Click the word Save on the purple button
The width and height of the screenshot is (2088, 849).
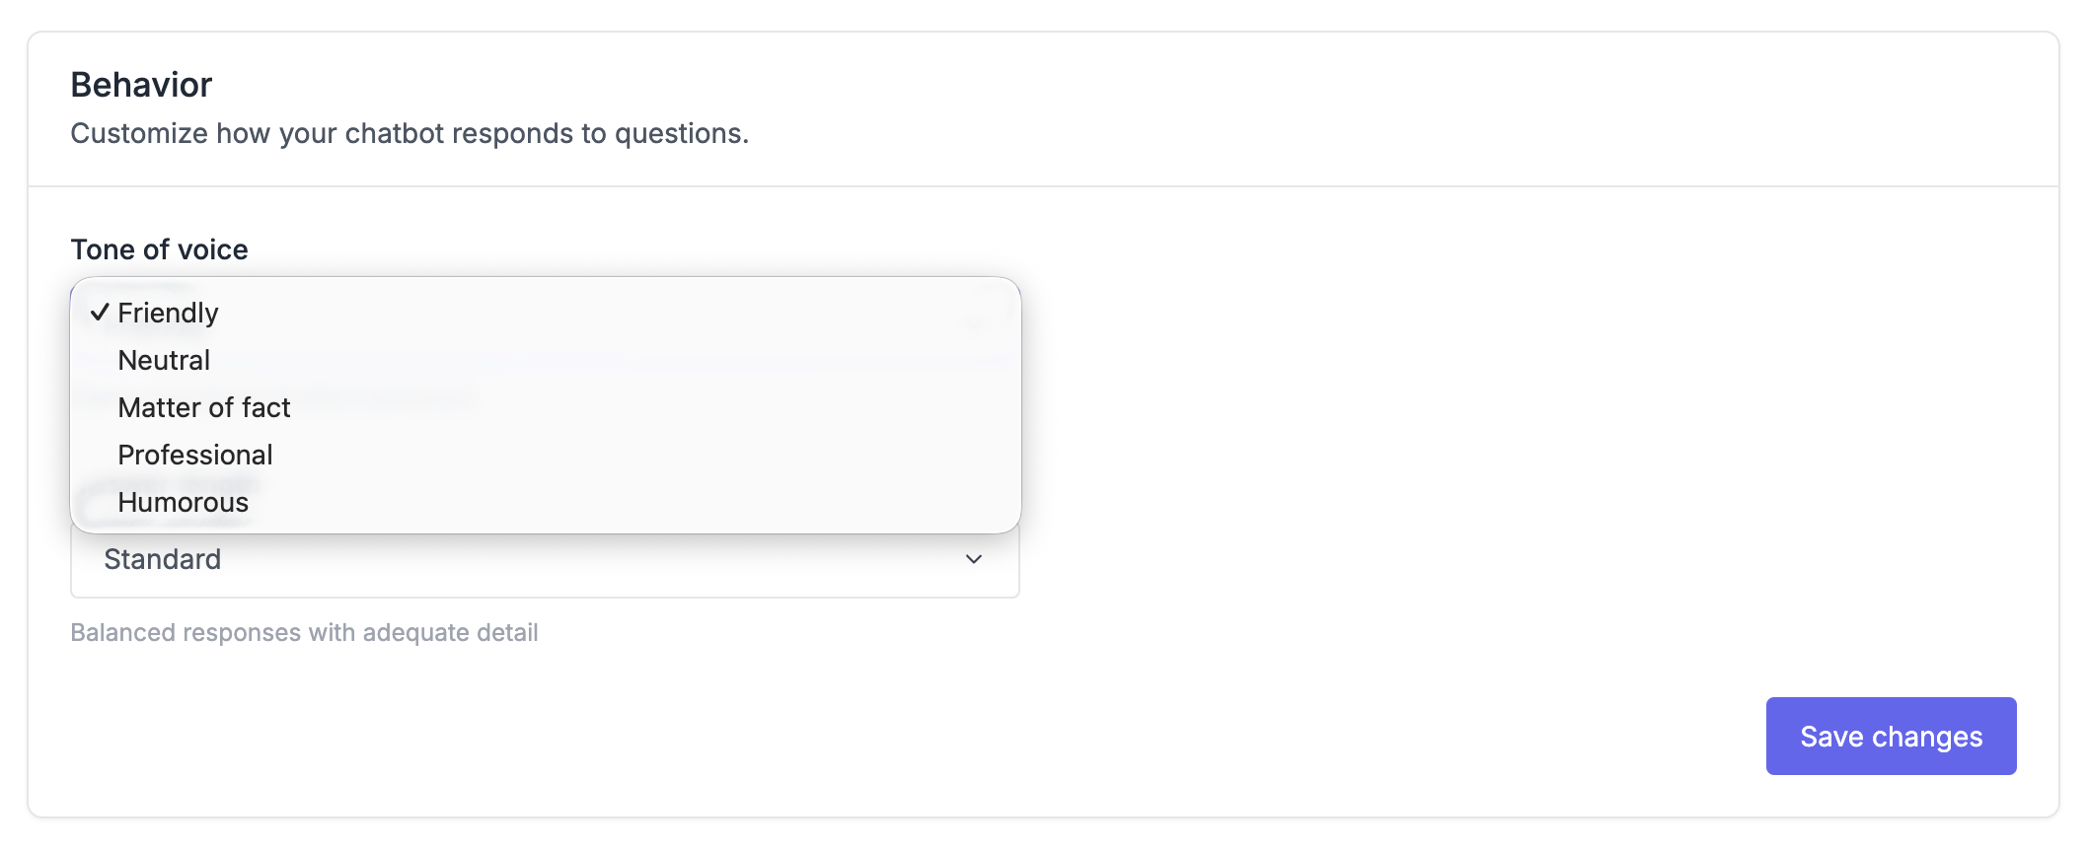click(x=1831, y=737)
